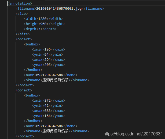
Task: Click the width value 1280
Action: pos(42,19)
